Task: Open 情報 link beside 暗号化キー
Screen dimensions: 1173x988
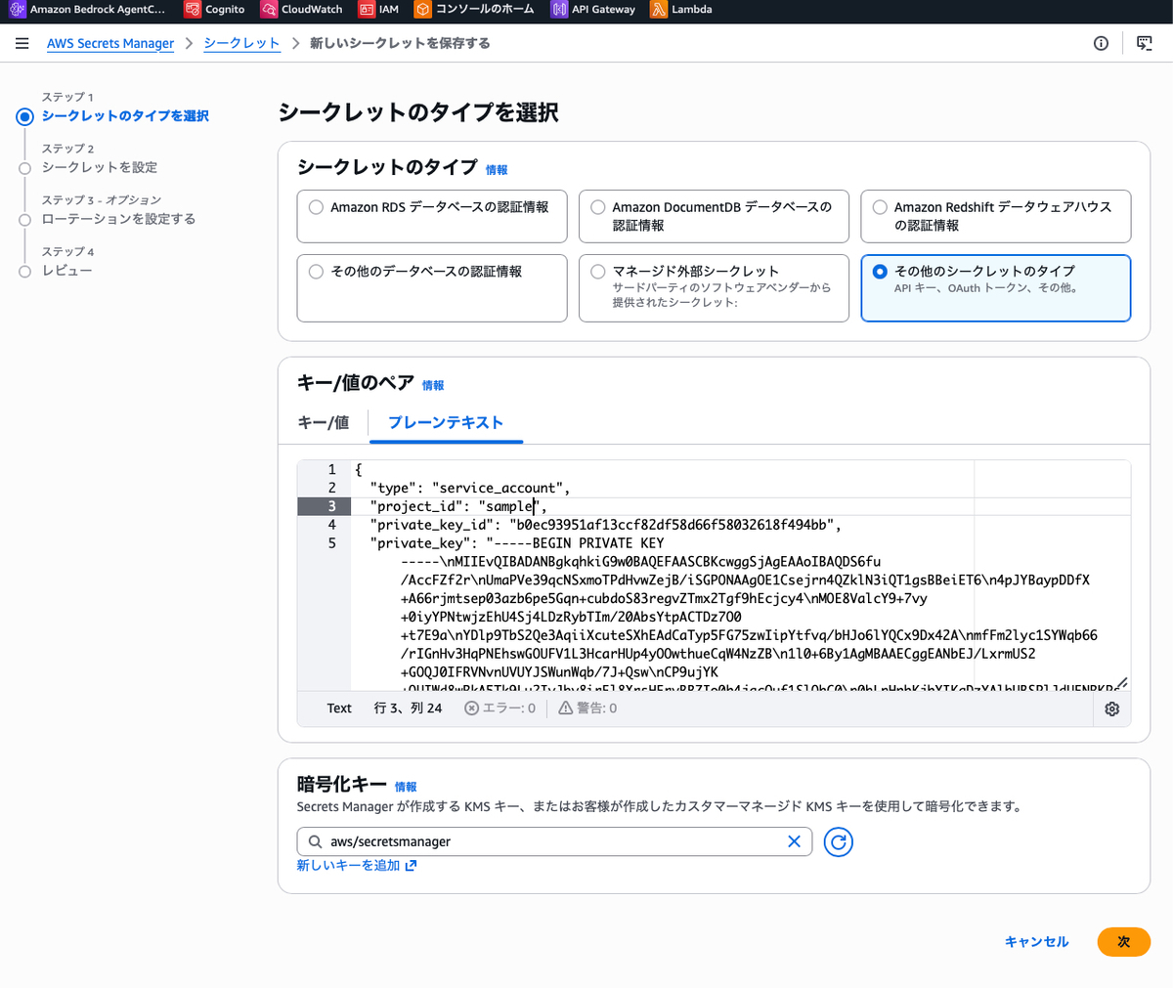Action: click(406, 787)
